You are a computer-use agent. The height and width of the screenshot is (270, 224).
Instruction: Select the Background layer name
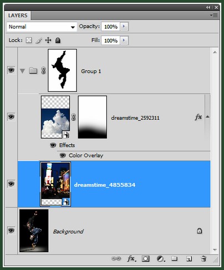click(68, 232)
